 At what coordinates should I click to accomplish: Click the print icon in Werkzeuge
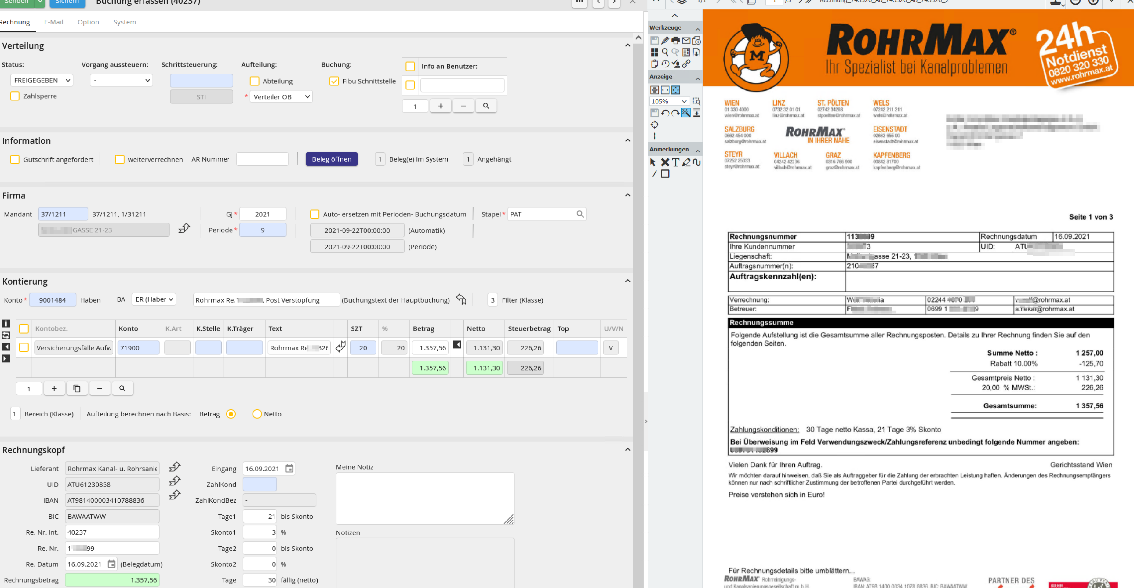(675, 41)
